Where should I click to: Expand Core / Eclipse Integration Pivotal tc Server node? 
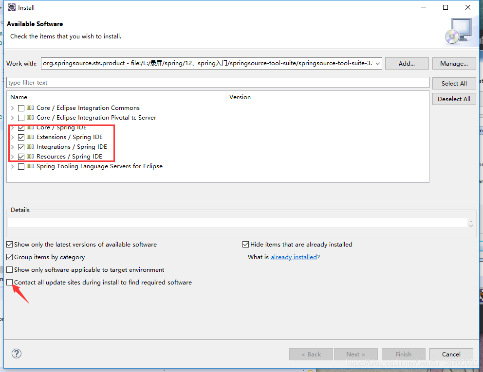coord(12,118)
